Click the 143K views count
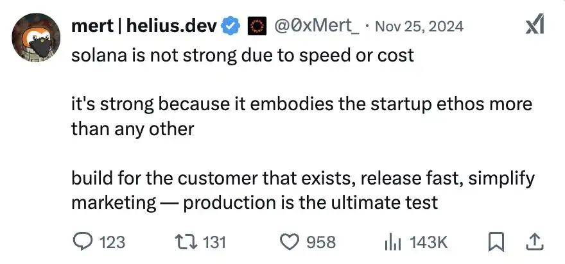This screenshot has height=264, width=565. pyautogui.click(x=428, y=242)
